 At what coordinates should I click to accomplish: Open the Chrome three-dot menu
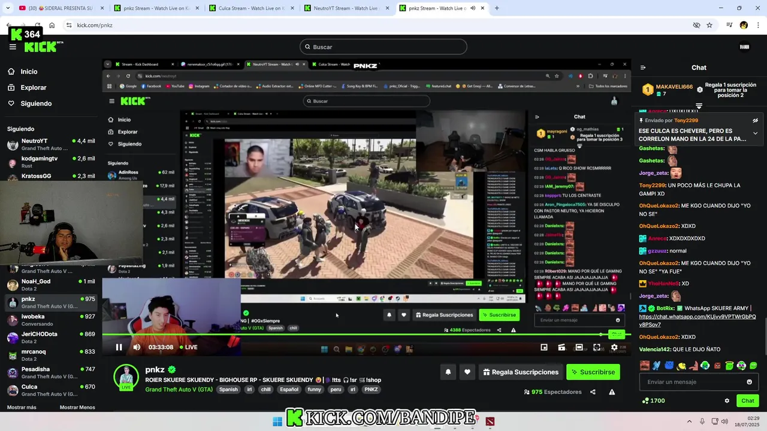click(758, 25)
